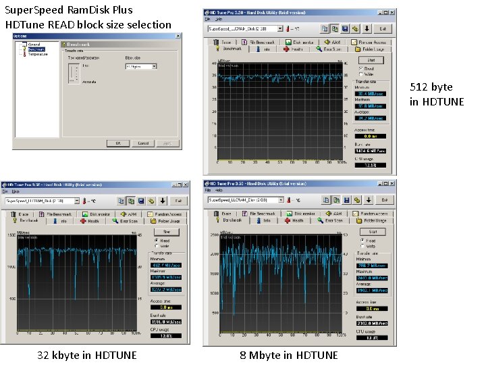Click save floppy icon in 32 kbyte window
486x365 pixels.
[141, 201]
